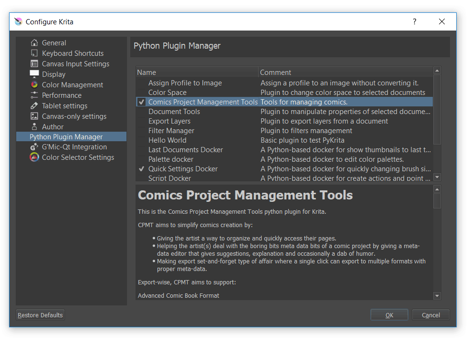This screenshot has width=471, height=344.
Task: Disable the Quick Settings Docker plugin
Action: click(141, 169)
